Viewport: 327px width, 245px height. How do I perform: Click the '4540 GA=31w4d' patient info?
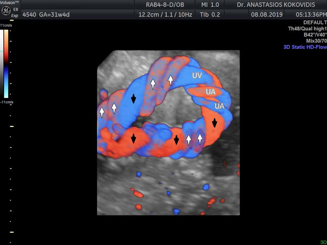click(x=46, y=15)
